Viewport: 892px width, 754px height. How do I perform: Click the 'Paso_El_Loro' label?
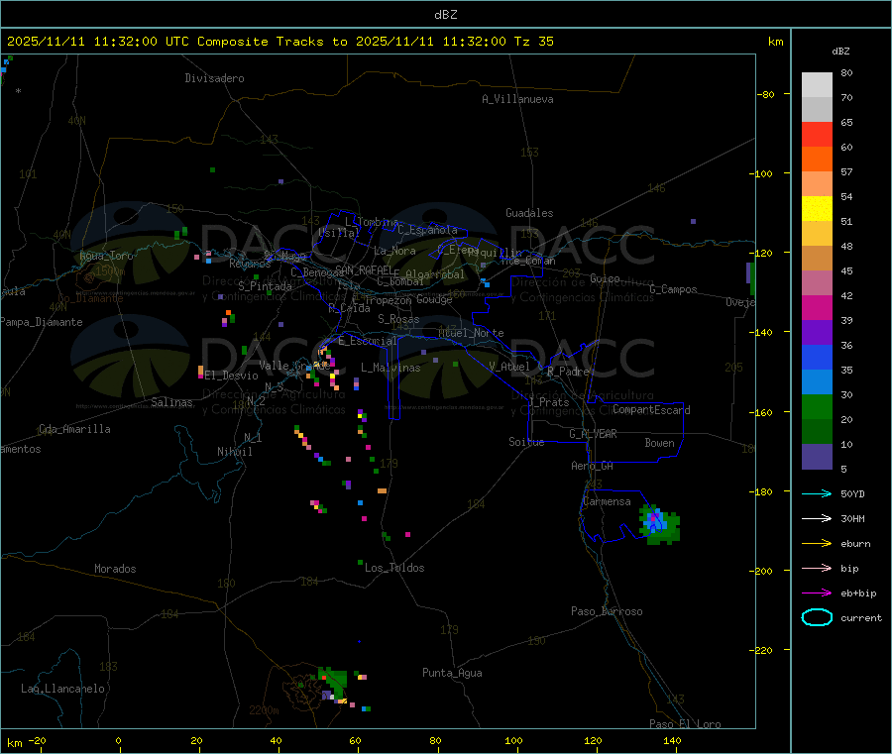(x=685, y=724)
